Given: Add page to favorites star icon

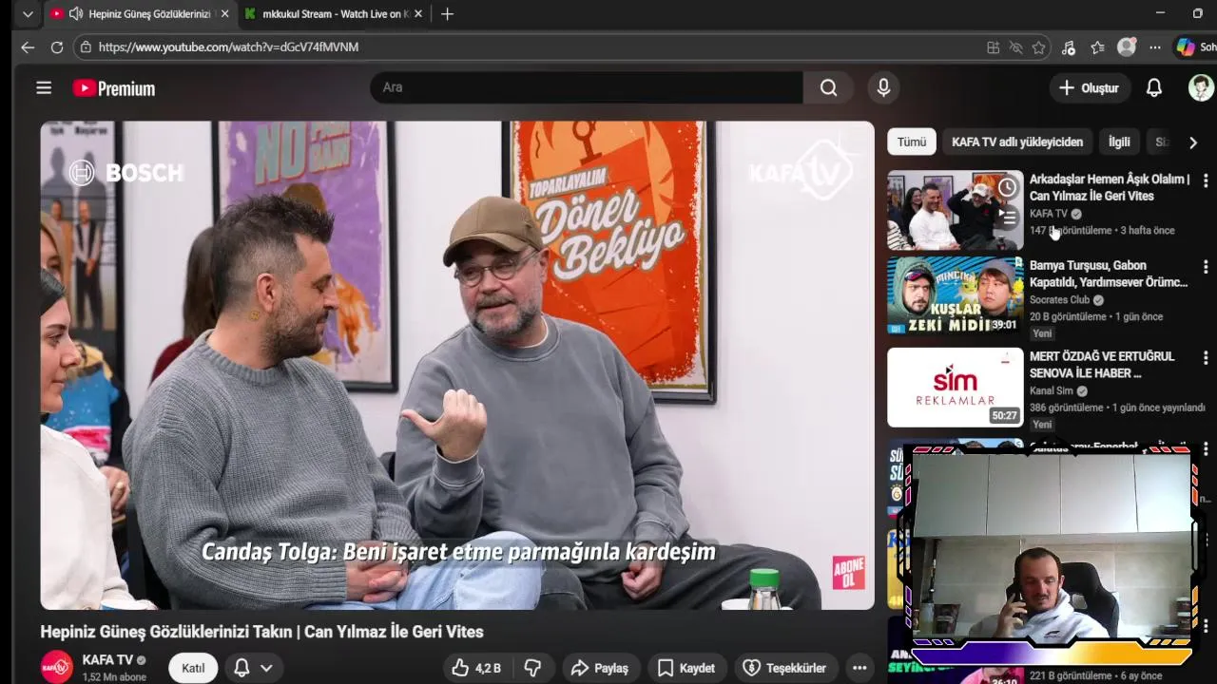Looking at the screenshot, I should point(1038,47).
